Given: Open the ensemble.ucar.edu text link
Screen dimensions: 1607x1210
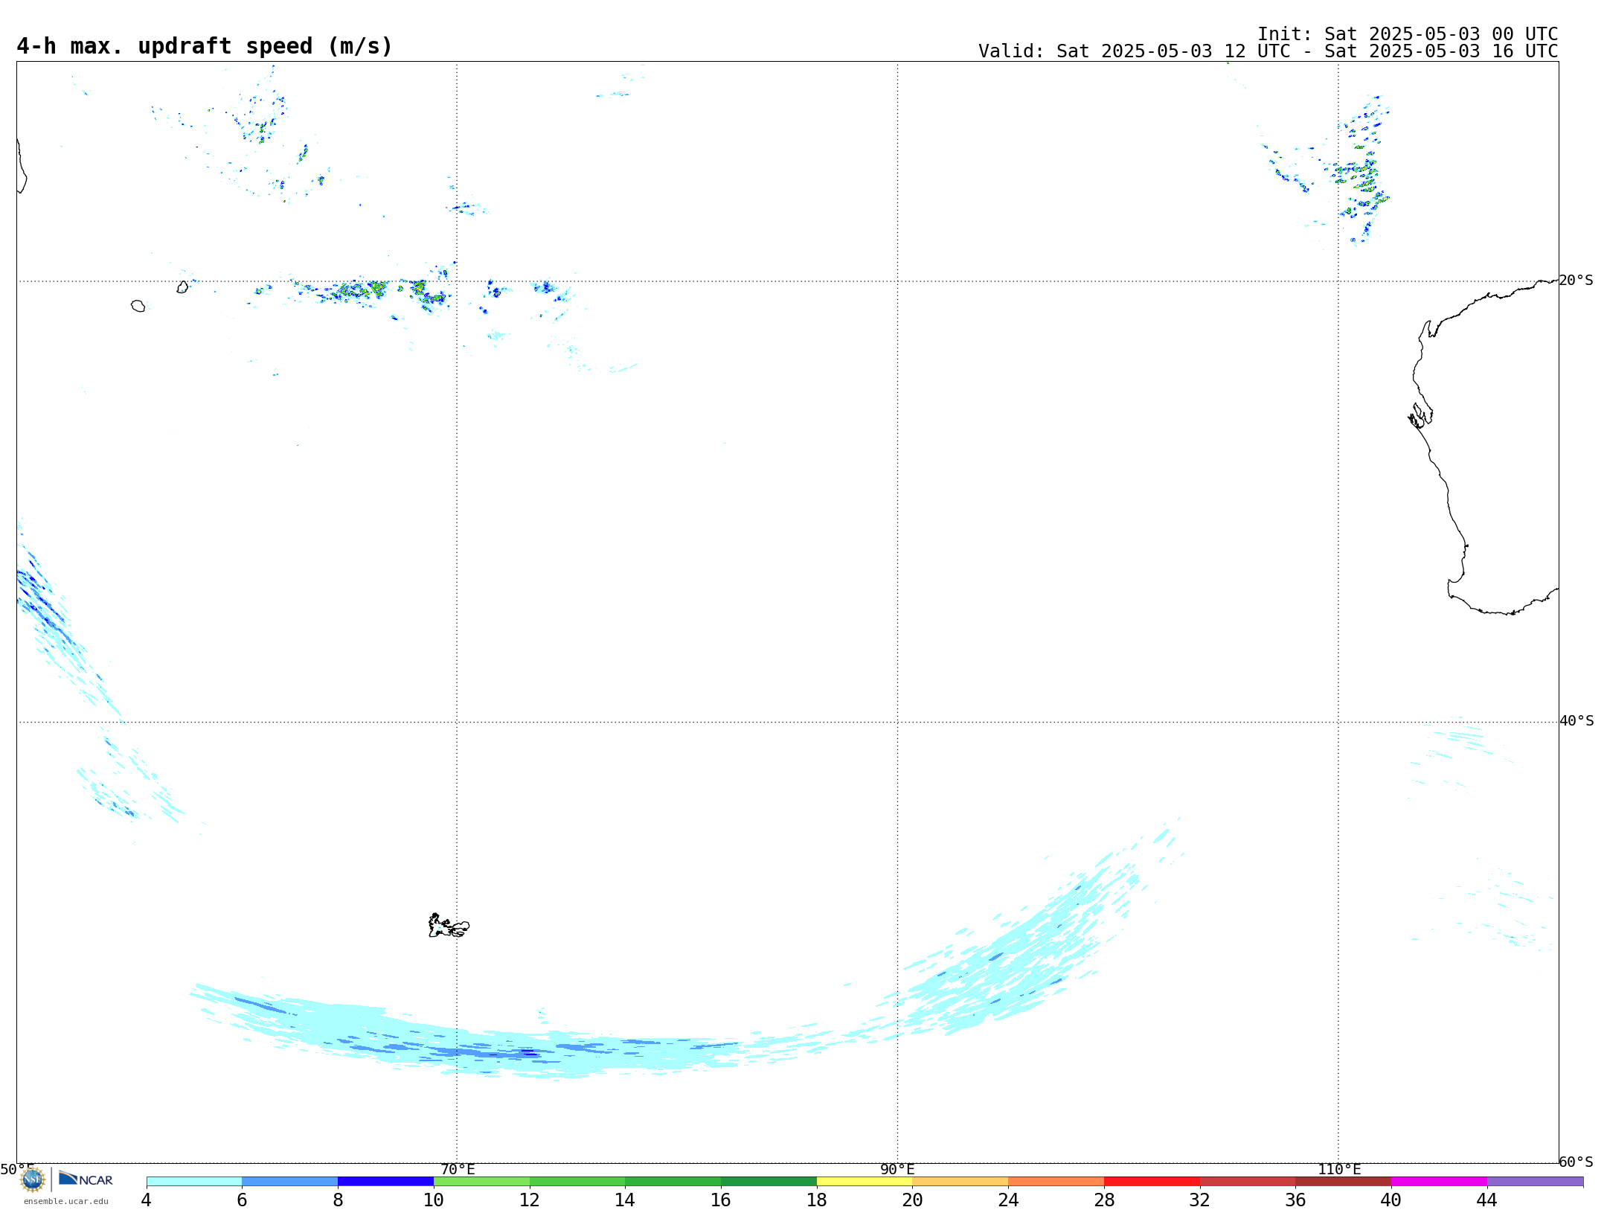Looking at the screenshot, I should (x=66, y=1201).
